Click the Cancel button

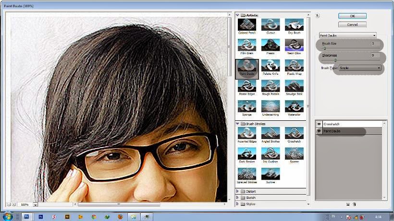tap(352, 24)
